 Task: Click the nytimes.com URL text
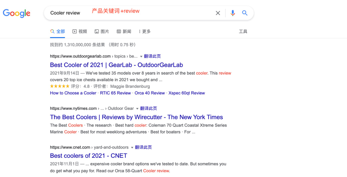[73, 109]
